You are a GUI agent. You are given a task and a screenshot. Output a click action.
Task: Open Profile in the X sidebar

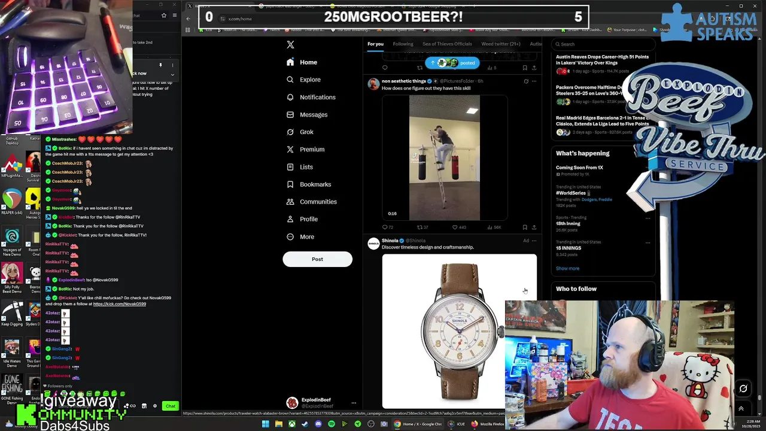click(302, 219)
